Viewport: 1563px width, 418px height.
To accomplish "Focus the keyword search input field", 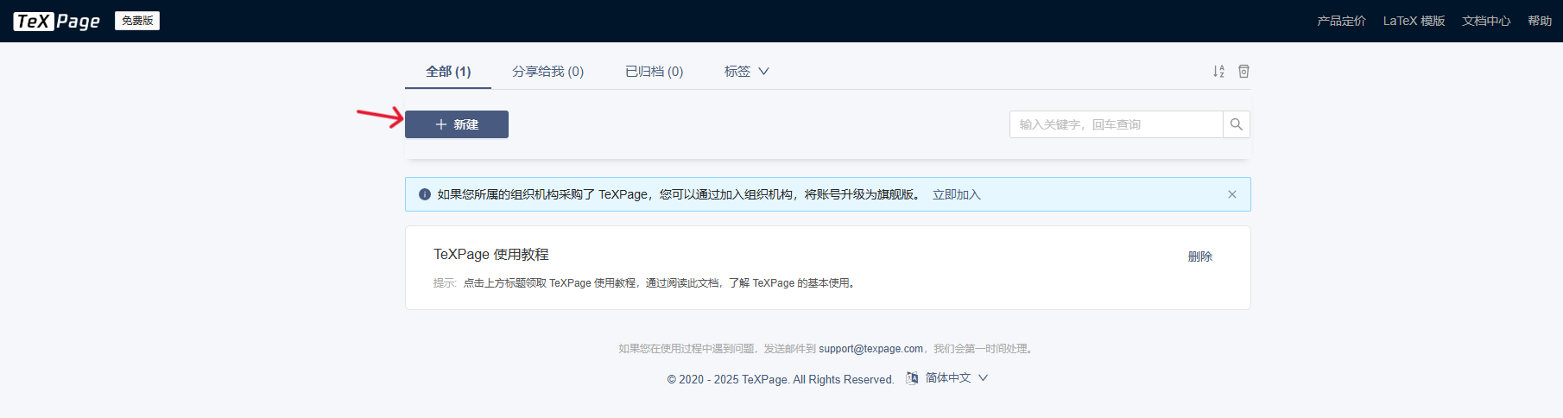I will (x=1116, y=124).
